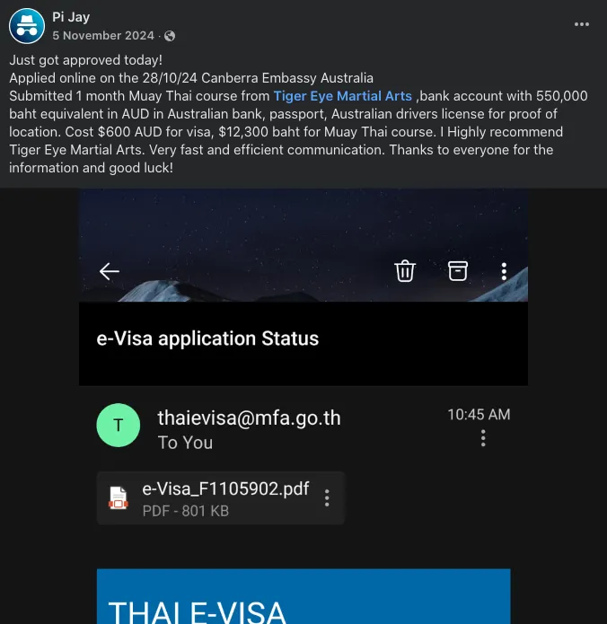Screen dimensions: 607x624
Task: Click the 5 November 2024 timestamp
Action: pos(103,35)
